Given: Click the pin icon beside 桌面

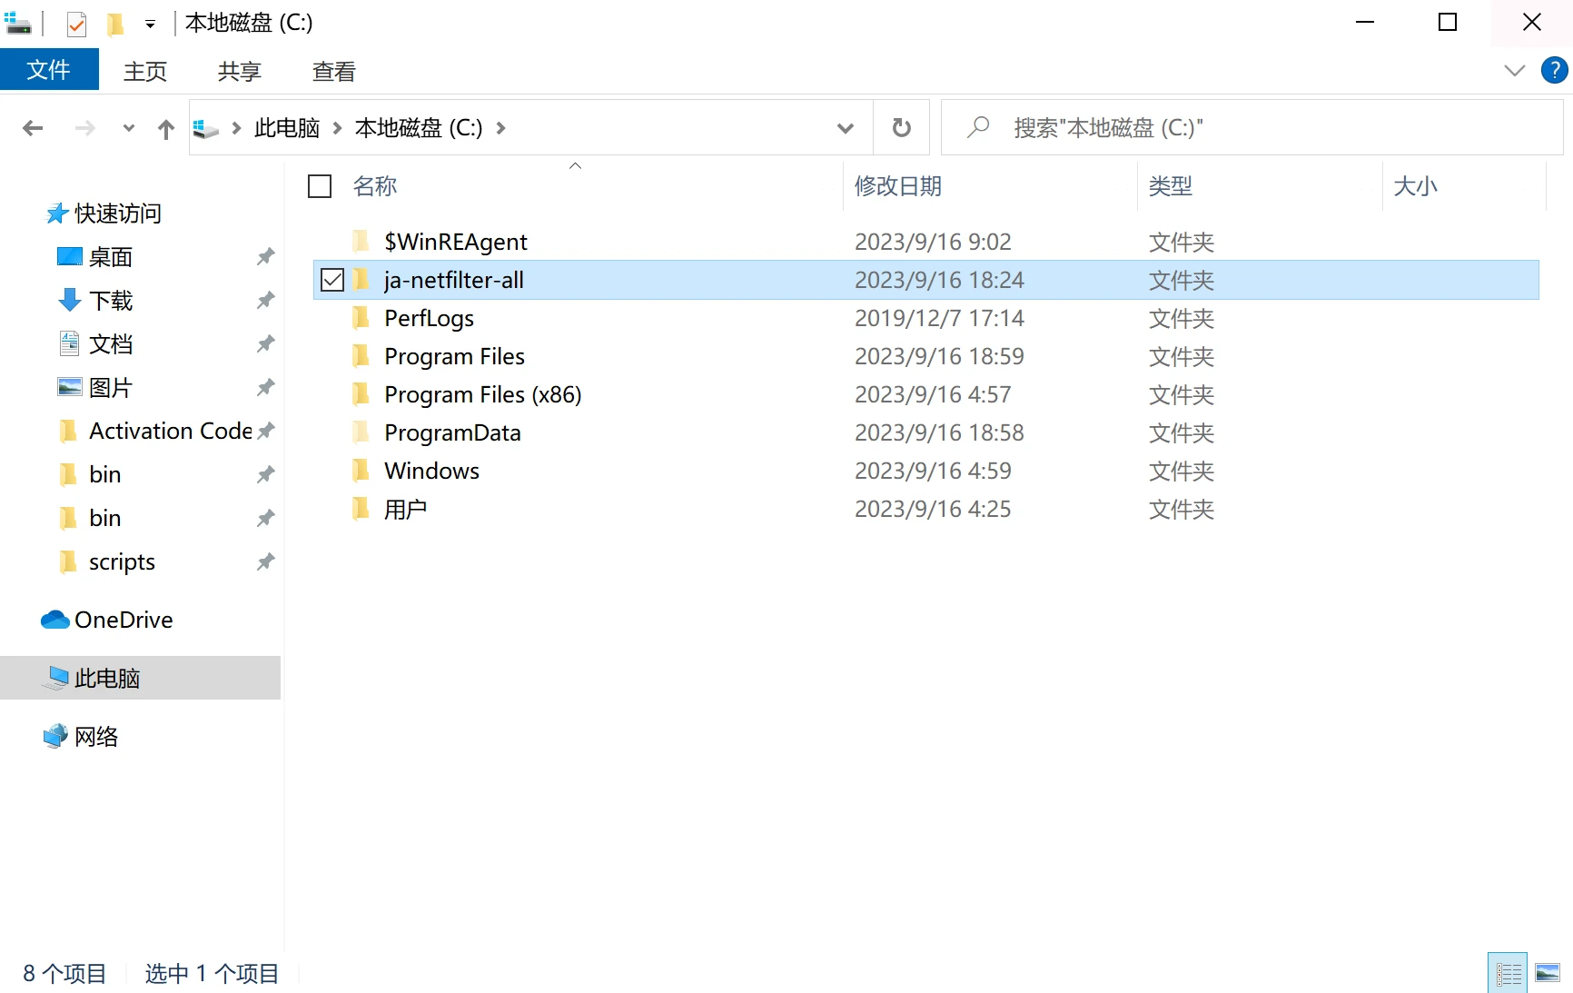Looking at the screenshot, I should 265,257.
